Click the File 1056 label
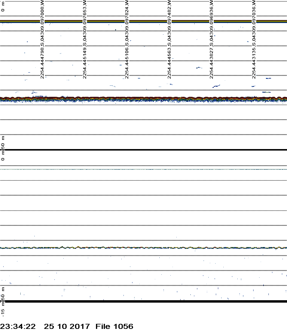This screenshot has width=287, height=331. 114,326
